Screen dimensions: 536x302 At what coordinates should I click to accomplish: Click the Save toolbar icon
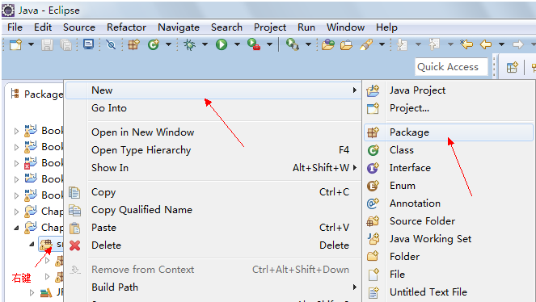click(x=47, y=44)
